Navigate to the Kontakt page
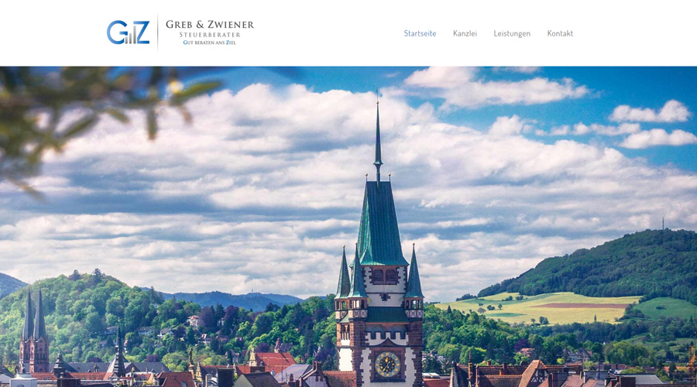This screenshot has height=387, width=697. coord(560,33)
